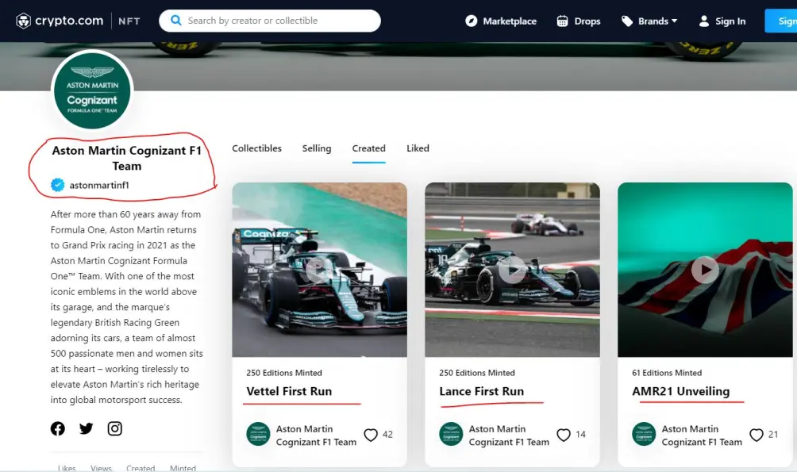The height and width of the screenshot is (472, 797).
Task: Play the Lance First Run video
Action: pyautogui.click(x=512, y=270)
